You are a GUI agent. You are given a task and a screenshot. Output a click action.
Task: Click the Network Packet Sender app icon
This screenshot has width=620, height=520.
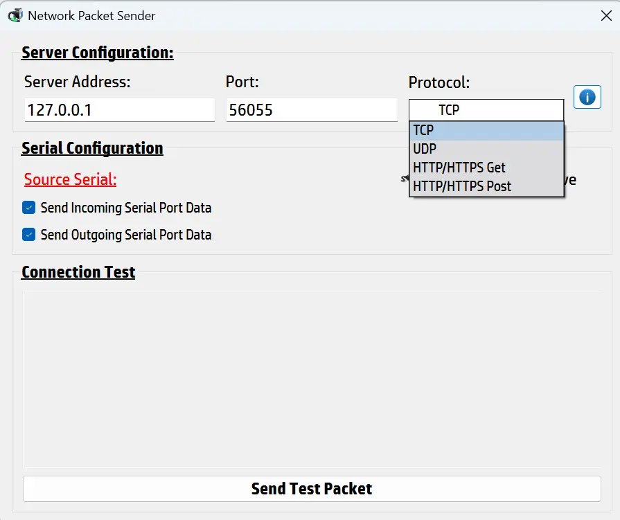pos(15,16)
